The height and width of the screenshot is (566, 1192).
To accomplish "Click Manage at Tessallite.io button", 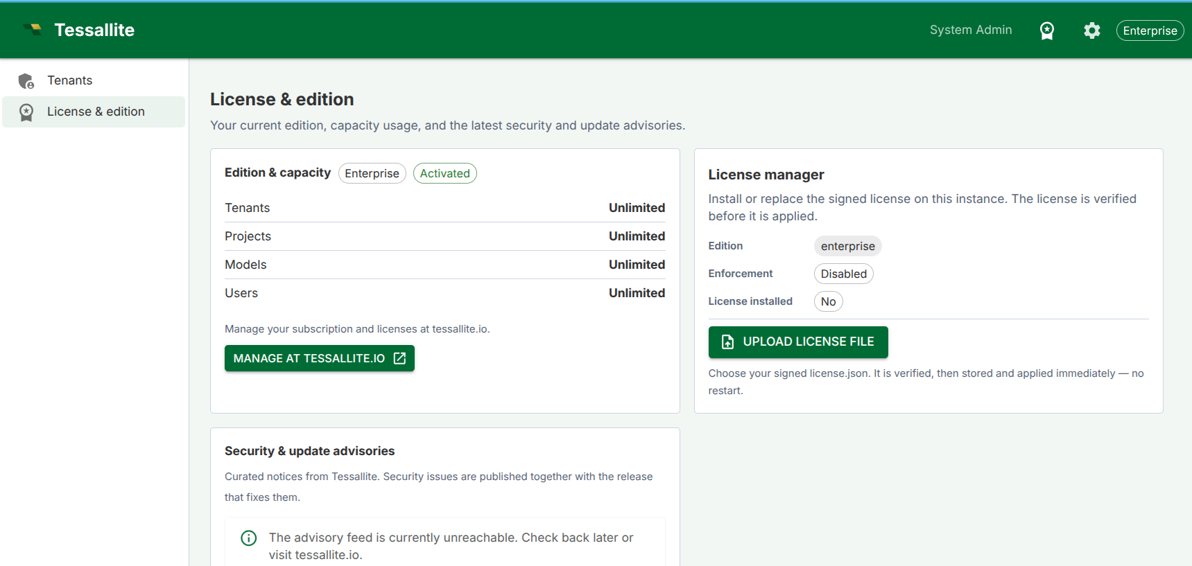I will tap(320, 358).
